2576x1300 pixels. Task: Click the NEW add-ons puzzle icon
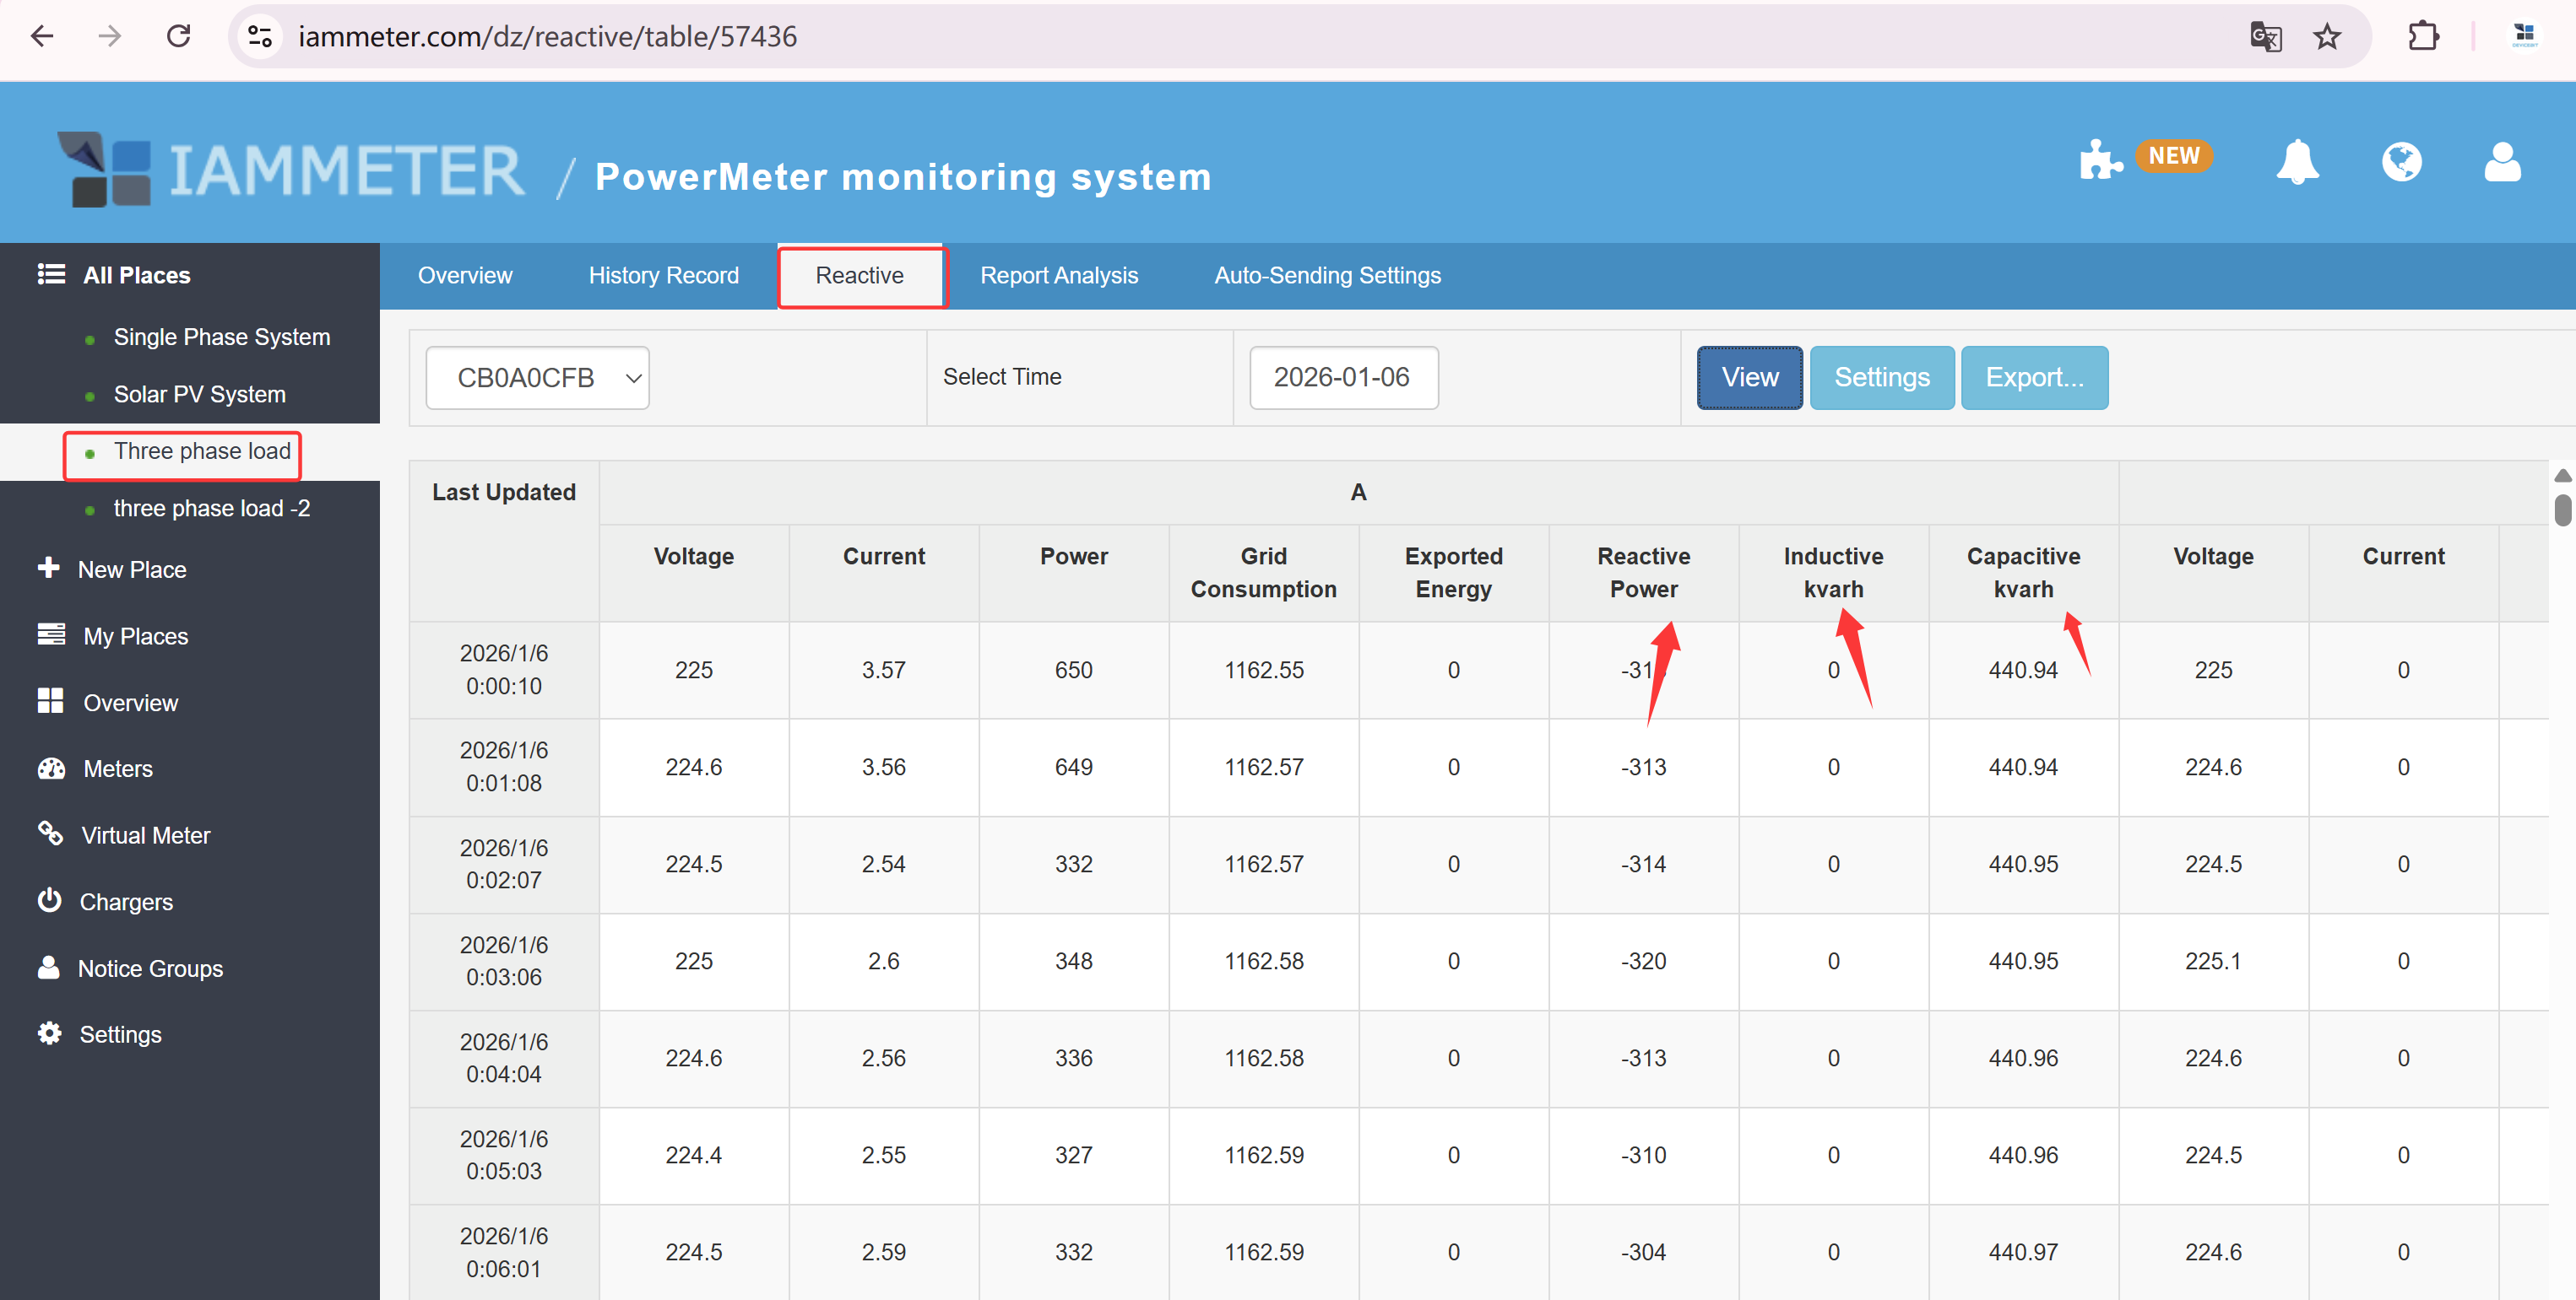[2101, 160]
